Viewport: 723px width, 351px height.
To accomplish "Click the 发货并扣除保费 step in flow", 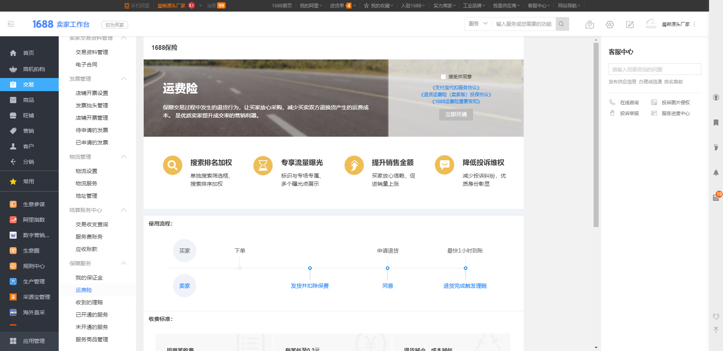I will coord(310,286).
